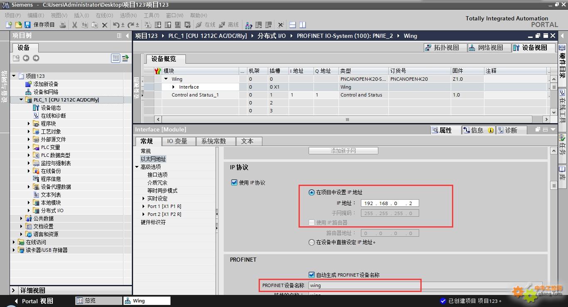Toggle 自动生成 PROFINET 设备名称 checkbox
The height and width of the screenshot is (307, 568).
(x=311, y=275)
